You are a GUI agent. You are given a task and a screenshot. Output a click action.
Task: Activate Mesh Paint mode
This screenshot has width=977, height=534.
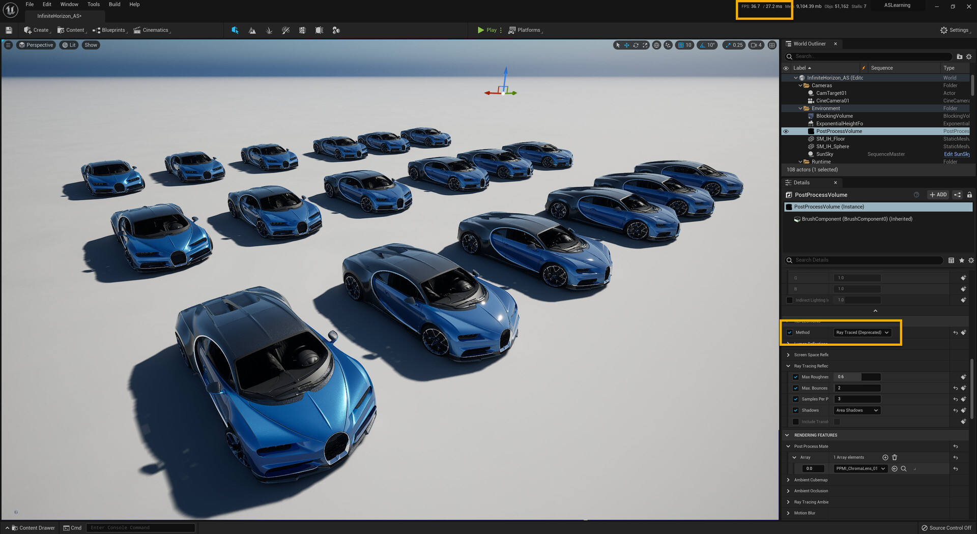(x=286, y=30)
